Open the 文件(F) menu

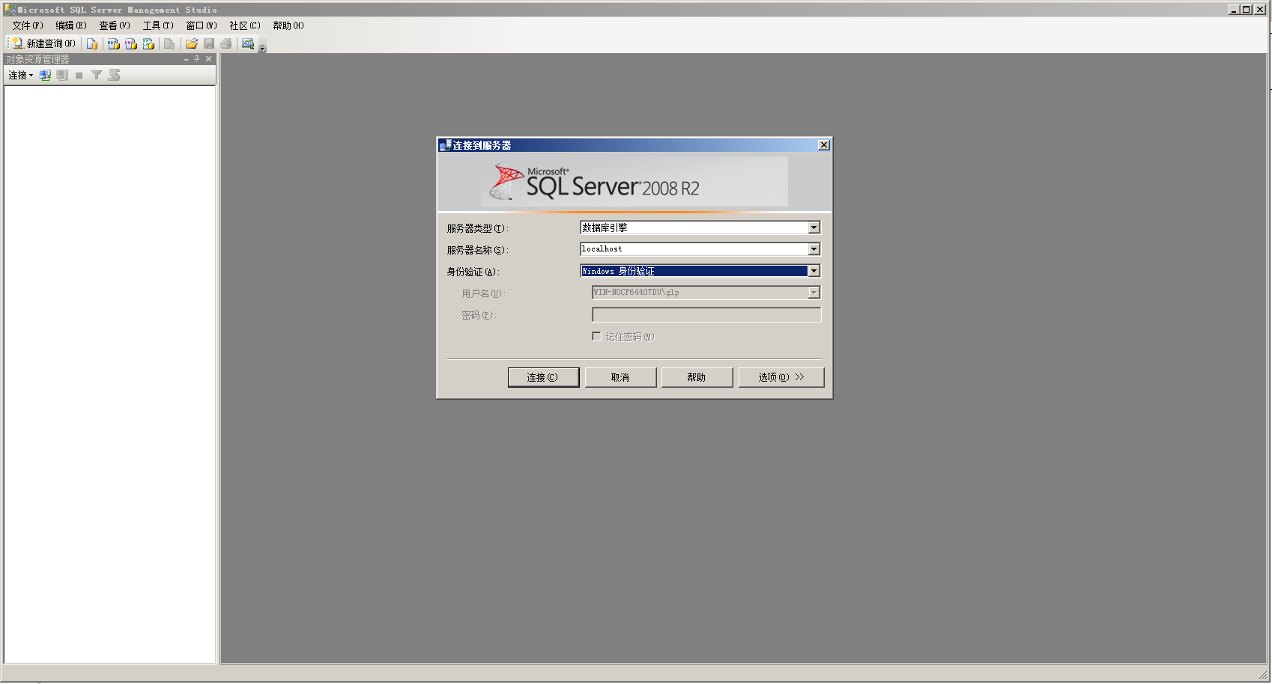coord(28,25)
